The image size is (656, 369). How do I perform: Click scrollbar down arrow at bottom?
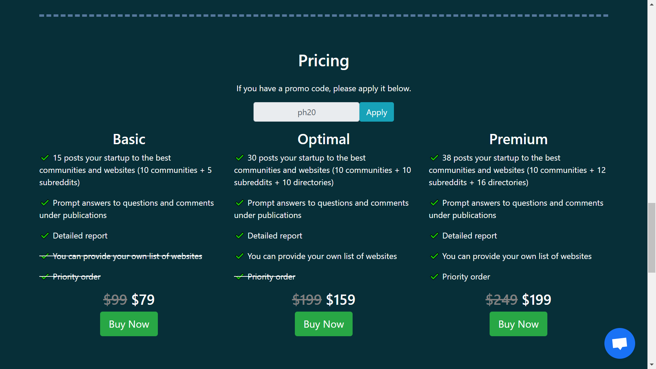[652, 365]
